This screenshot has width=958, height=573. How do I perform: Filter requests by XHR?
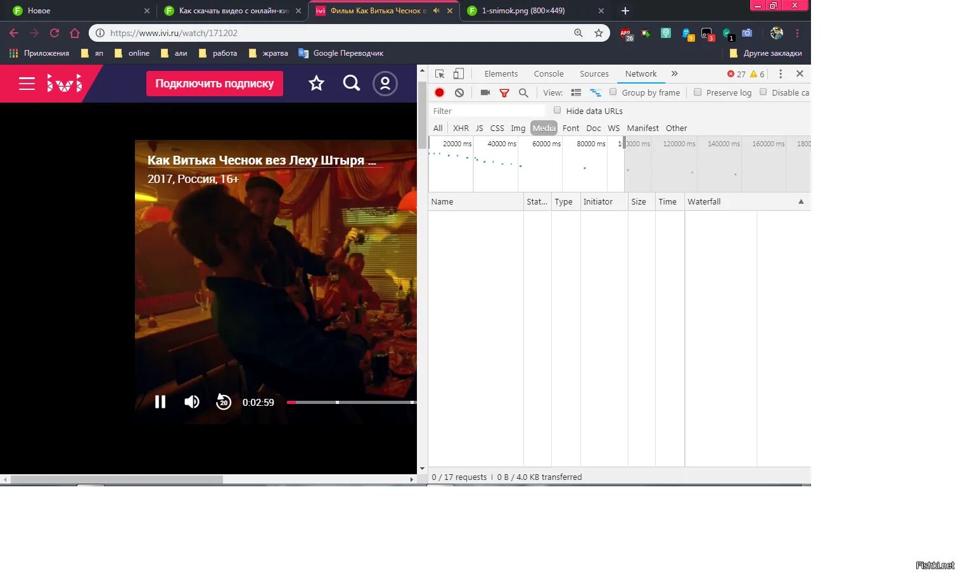461,128
